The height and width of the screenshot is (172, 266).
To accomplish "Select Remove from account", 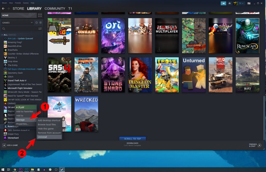I will (49, 133).
